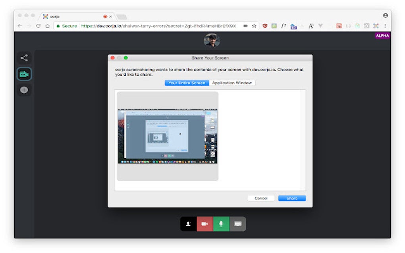The image size is (405, 253).
Task: Mute the microphone using the green mic icon
Action: click(x=221, y=224)
